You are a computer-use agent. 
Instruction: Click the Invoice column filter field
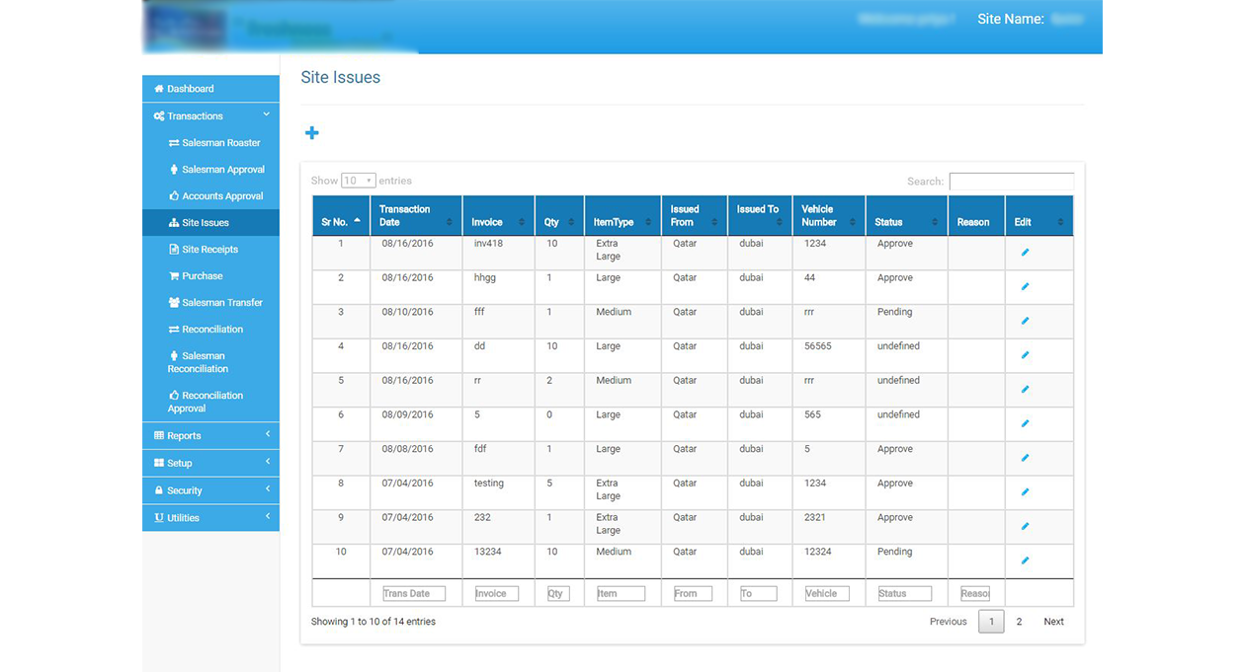coord(496,593)
